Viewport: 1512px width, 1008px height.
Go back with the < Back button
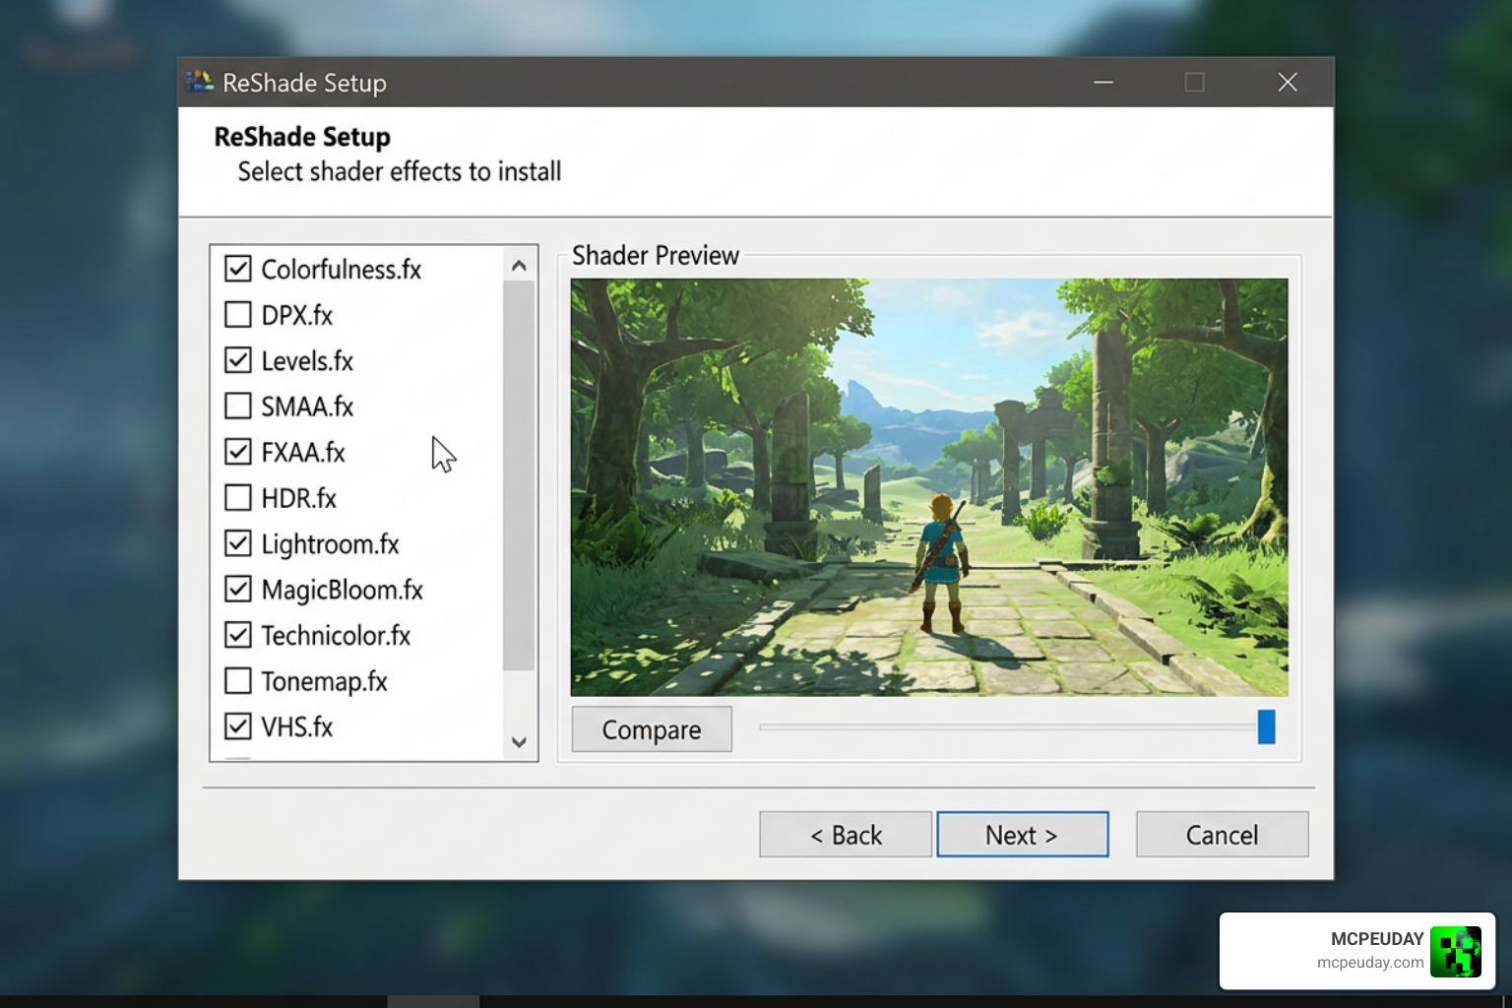(x=846, y=835)
